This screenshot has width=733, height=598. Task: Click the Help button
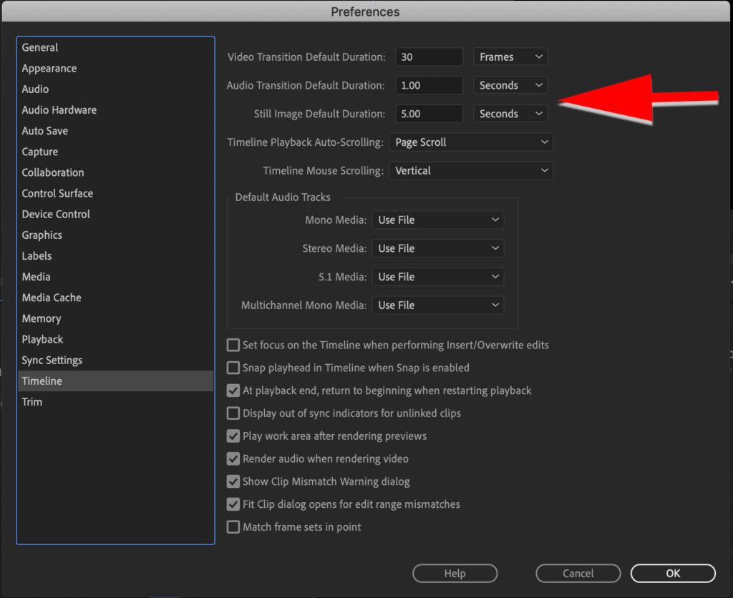(x=455, y=573)
